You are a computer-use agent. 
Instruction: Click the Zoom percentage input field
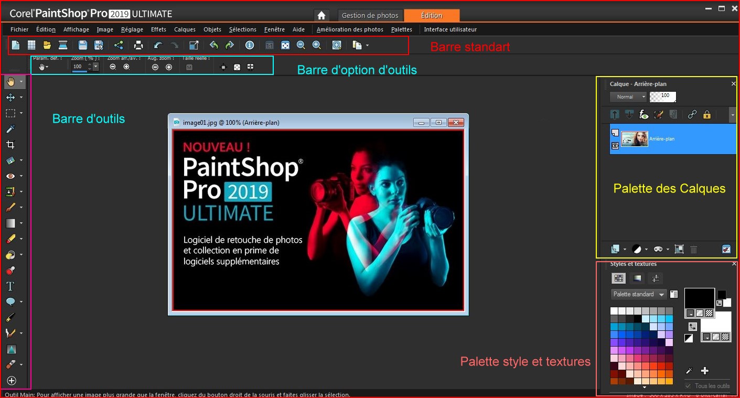pos(78,67)
